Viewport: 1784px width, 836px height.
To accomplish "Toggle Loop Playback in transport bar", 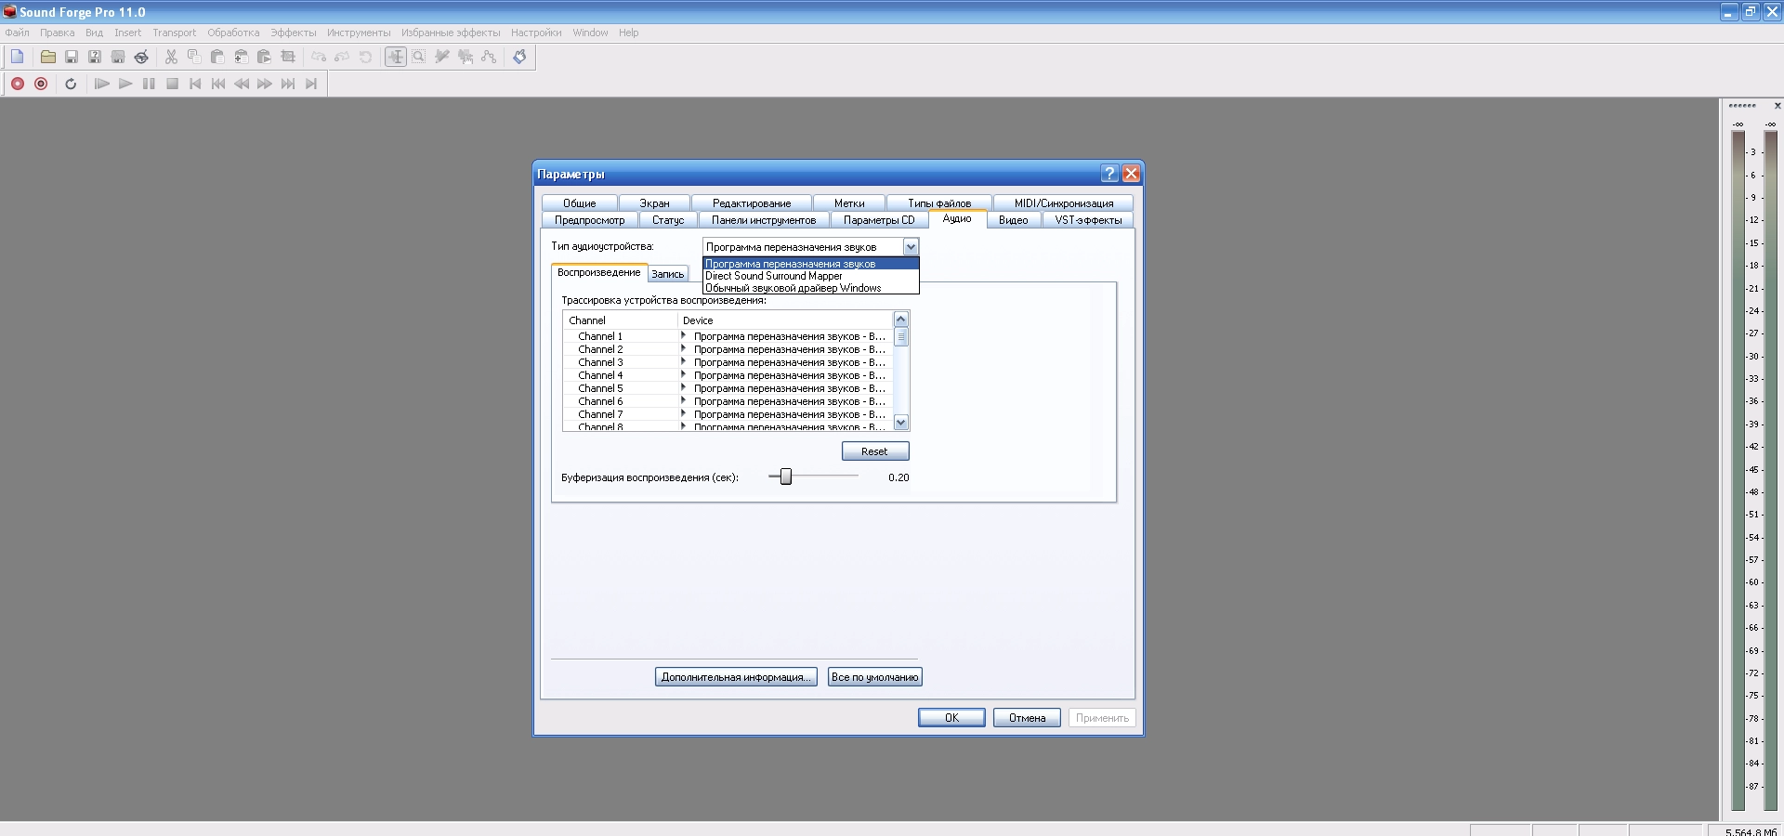I will coord(71,84).
